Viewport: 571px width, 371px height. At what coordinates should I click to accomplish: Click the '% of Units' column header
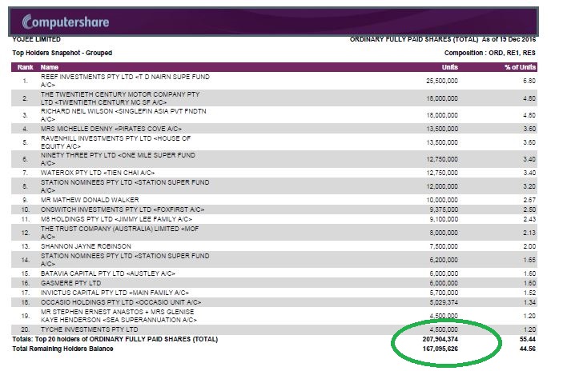coord(520,67)
